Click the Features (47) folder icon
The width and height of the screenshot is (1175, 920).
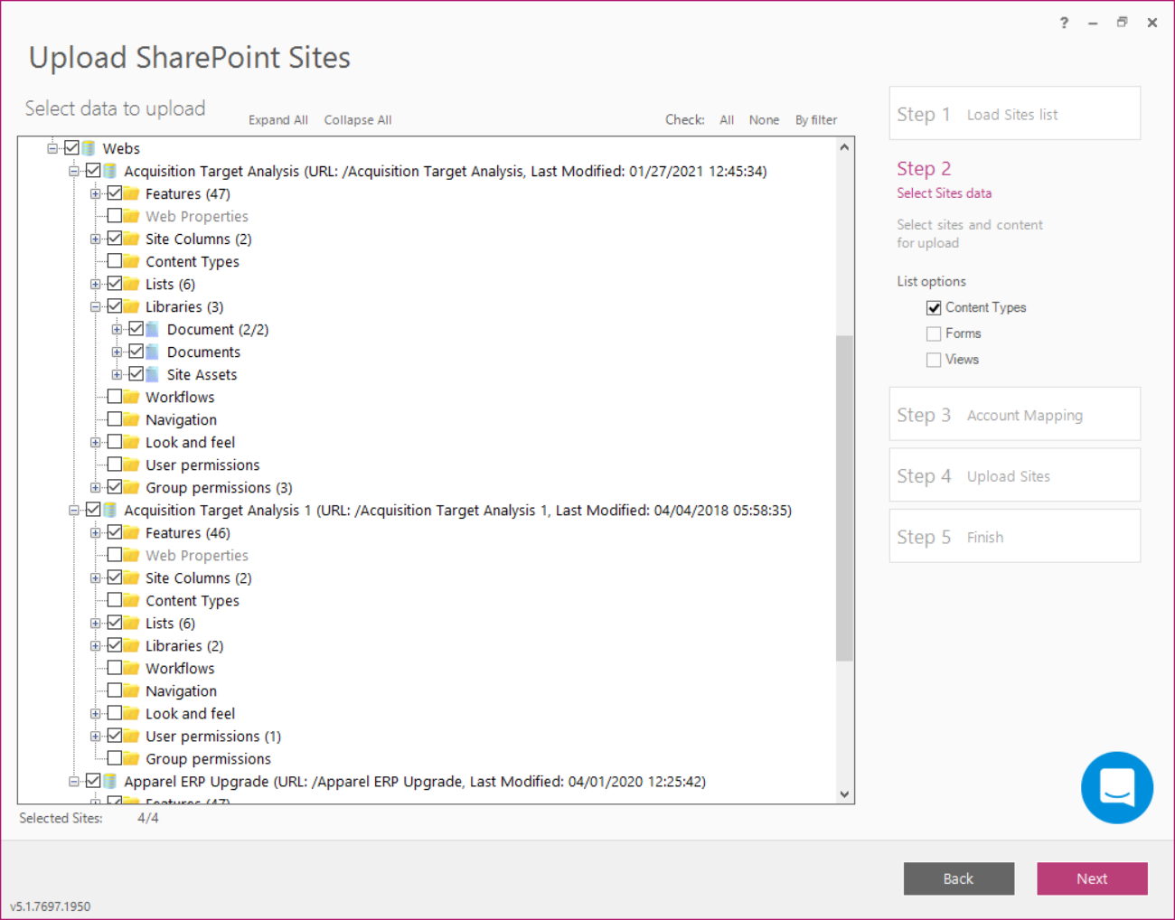(132, 193)
